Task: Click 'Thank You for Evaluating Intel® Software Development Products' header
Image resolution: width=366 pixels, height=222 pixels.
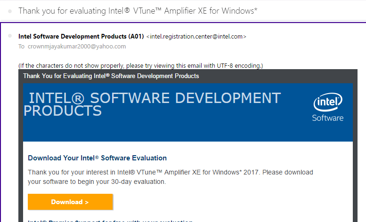Action: (111, 76)
